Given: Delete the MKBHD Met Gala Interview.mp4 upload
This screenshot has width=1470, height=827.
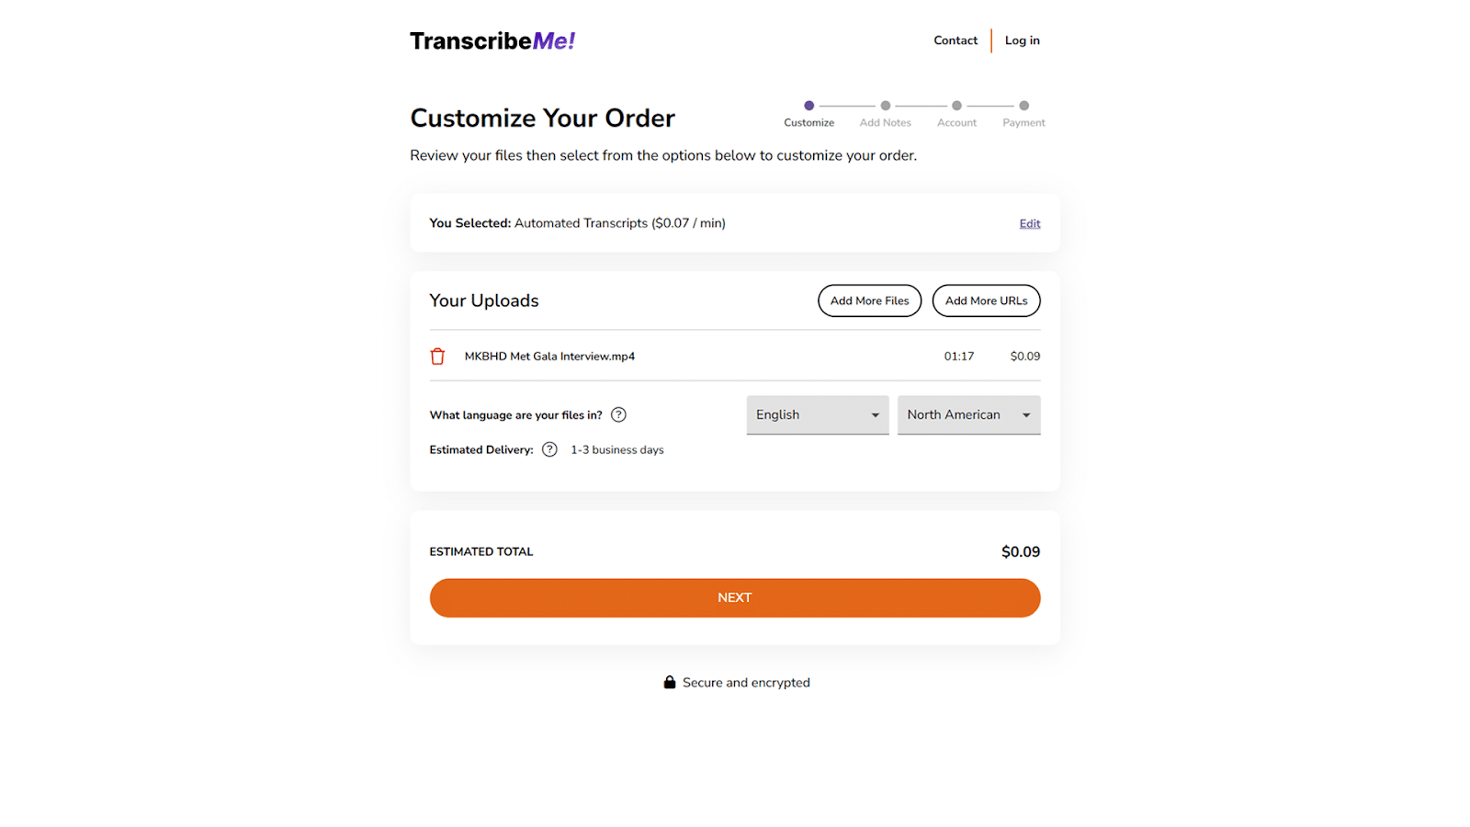Looking at the screenshot, I should pyautogui.click(x=437, y=357).
